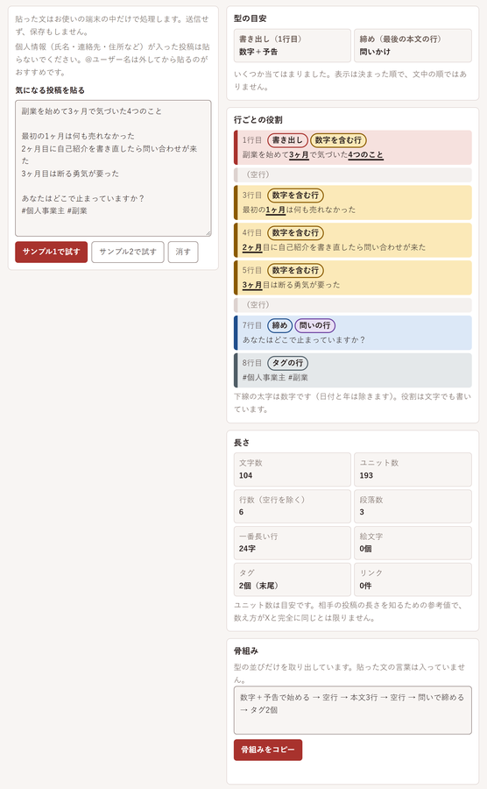Select the 数字を含む行 tag on 1行目
Viewport: 487px width, 789px height.
point(338,140)
